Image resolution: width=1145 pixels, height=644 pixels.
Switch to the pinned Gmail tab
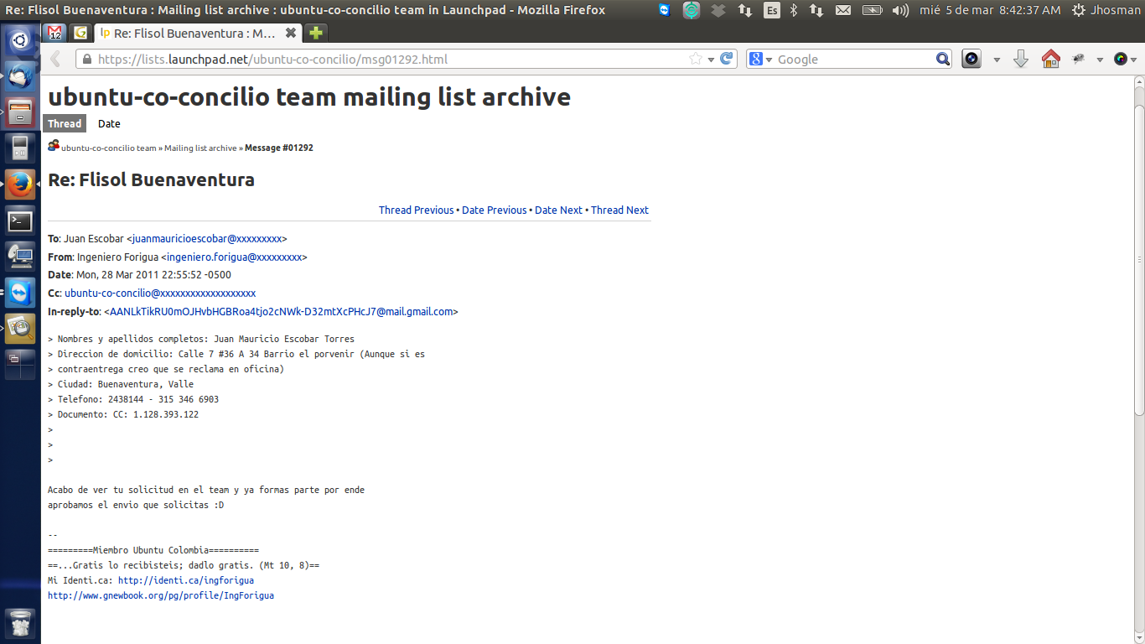pyautogui.click(x=54, y=33)
